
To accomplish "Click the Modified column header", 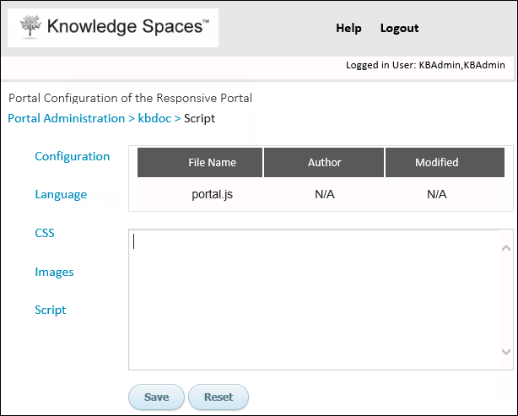I will pos(445,162).
